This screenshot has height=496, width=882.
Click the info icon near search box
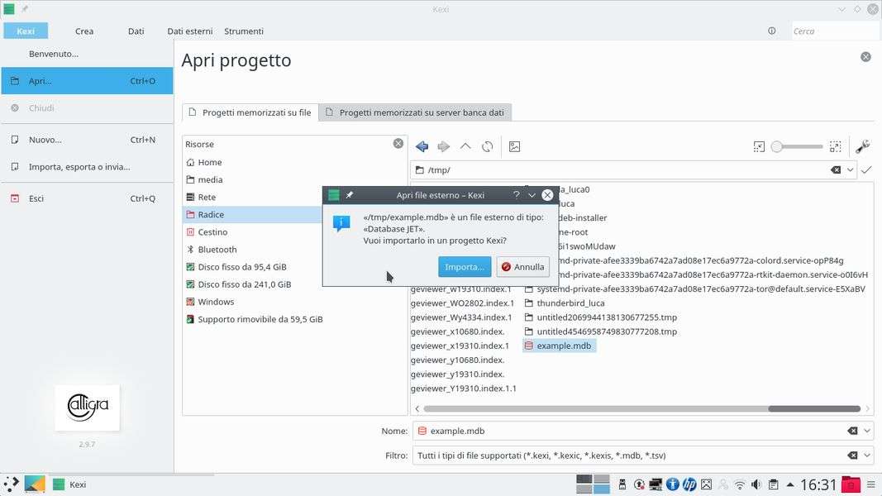tap(772, 31)
